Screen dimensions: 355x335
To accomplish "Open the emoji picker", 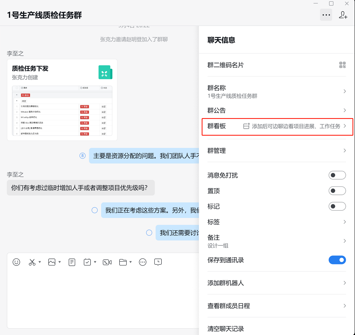I will click(x=16, y=262).
